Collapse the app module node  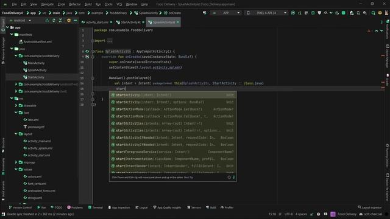(8, 27)
